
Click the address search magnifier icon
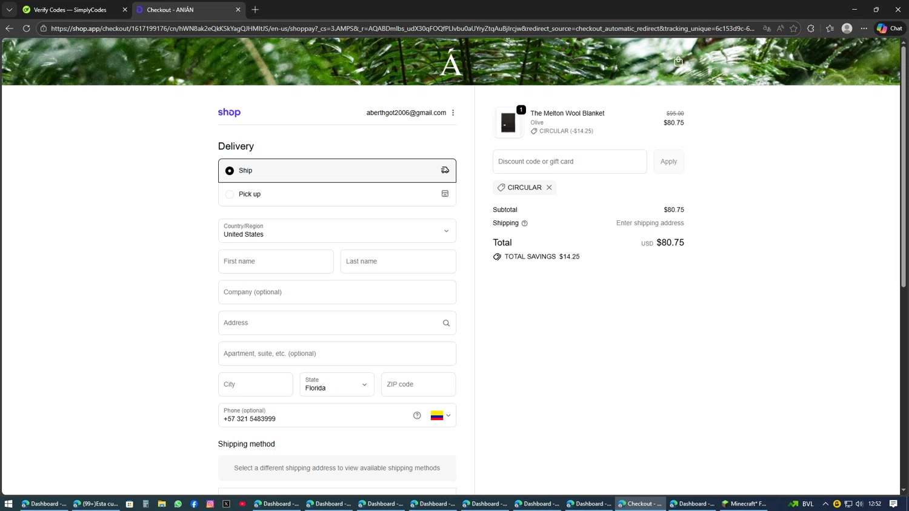pyautogui.click(x=446, y=323)
